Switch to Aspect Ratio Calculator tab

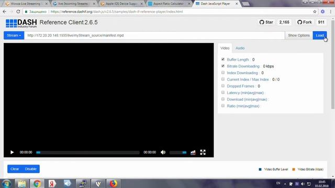169,4
